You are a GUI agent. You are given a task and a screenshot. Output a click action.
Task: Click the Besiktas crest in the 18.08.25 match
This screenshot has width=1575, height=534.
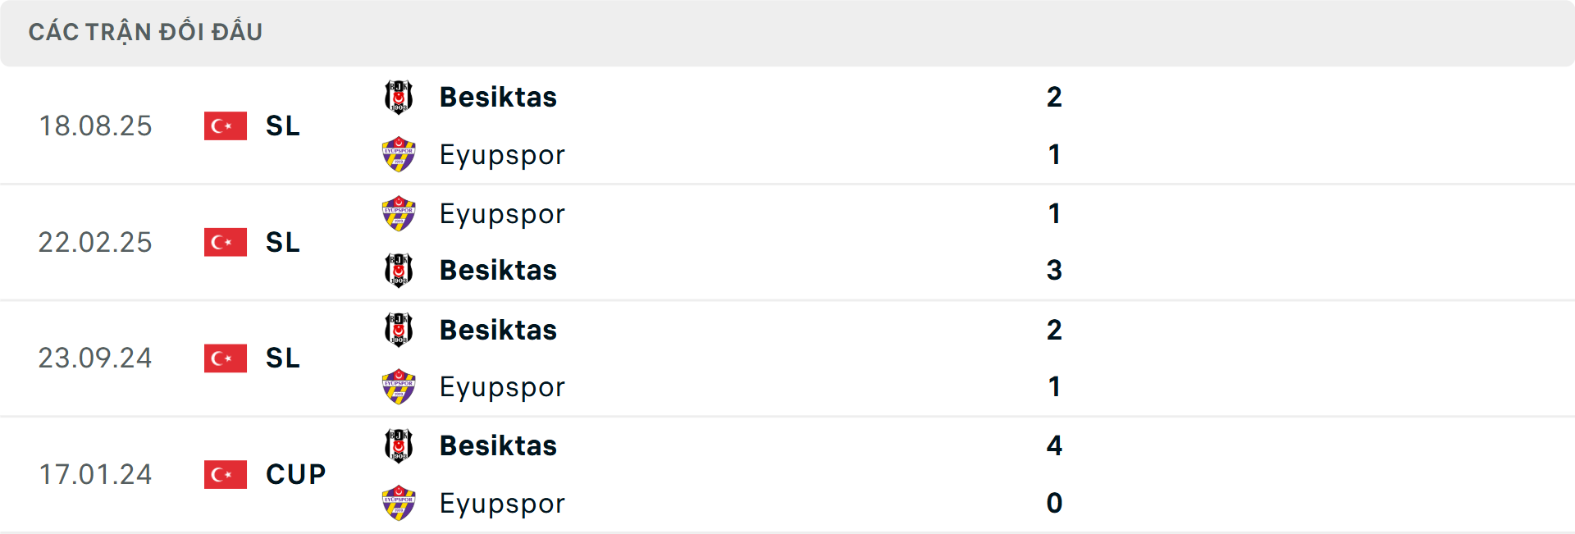click(x=399, y=97)
